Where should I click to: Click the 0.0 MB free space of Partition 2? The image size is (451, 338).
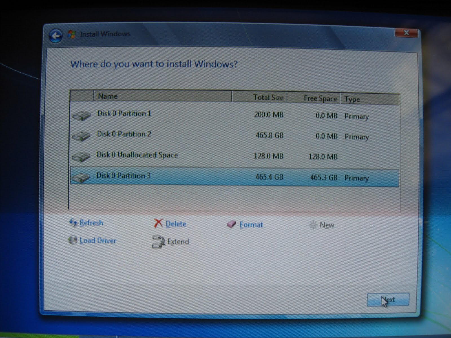[x=326, y=136]
